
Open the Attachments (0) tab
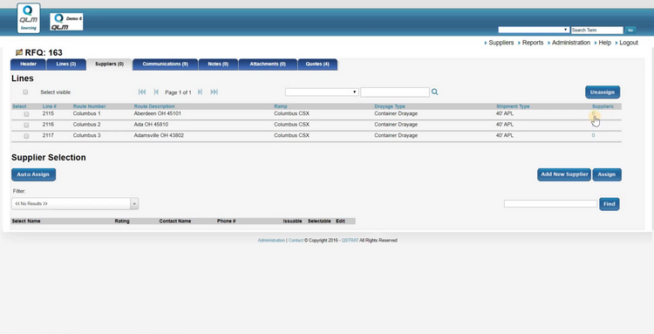point(268,65)
